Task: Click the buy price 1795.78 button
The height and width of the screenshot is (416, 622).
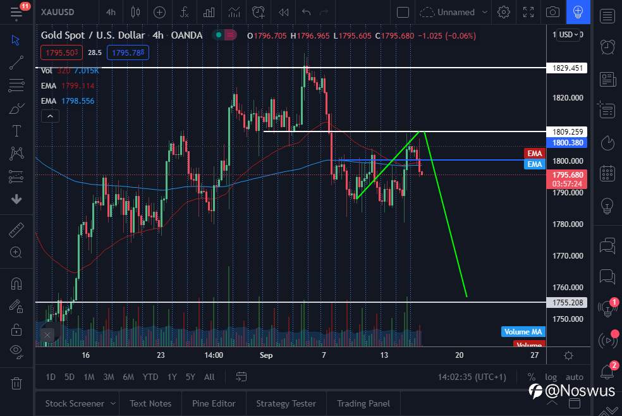Action: 128,52
